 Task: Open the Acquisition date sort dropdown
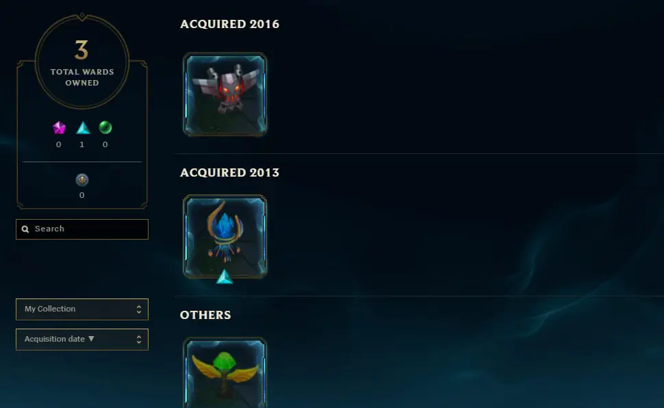(x=82, y=340)
